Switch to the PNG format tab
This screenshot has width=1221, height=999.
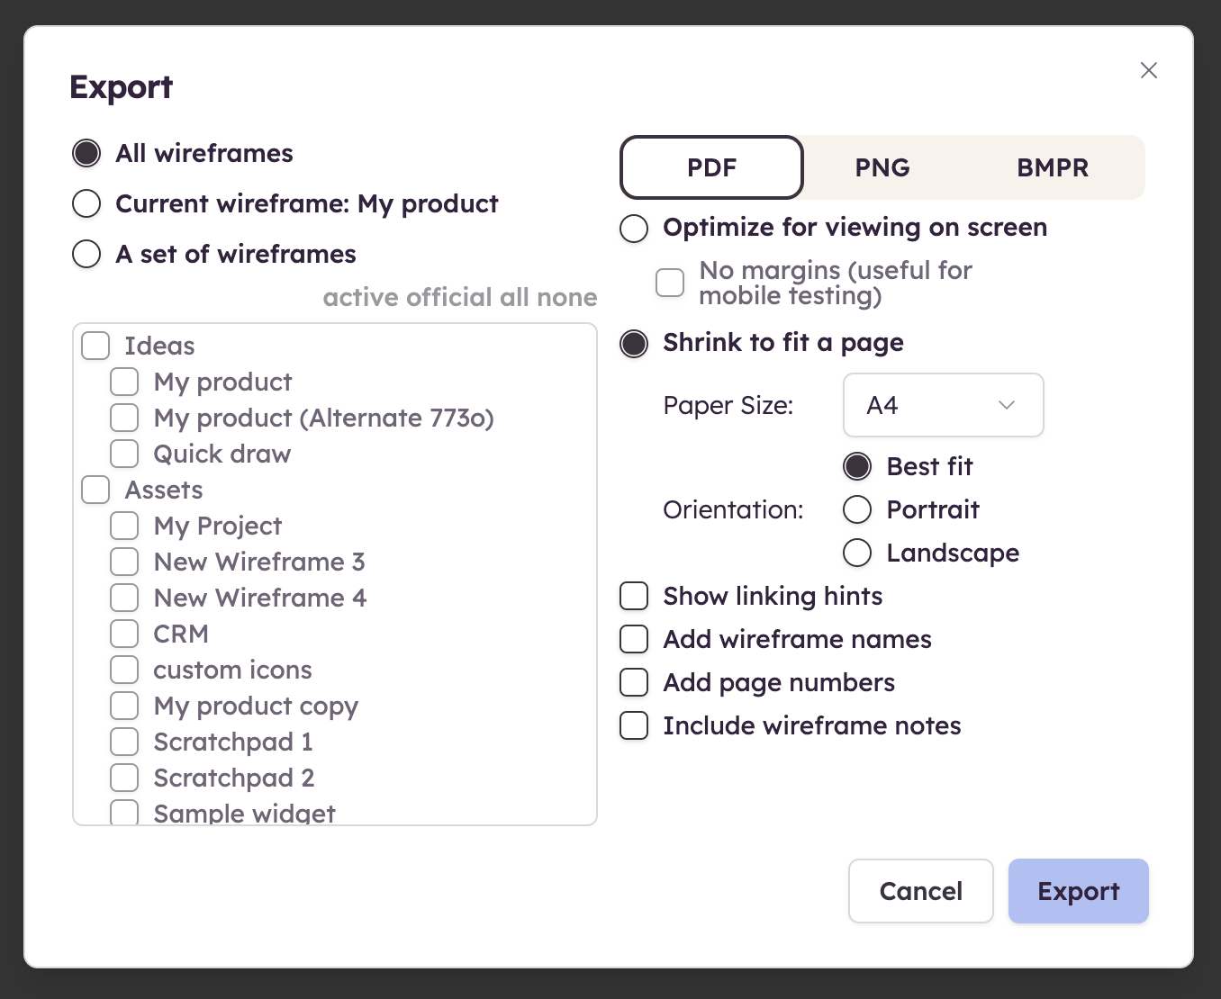882,167
